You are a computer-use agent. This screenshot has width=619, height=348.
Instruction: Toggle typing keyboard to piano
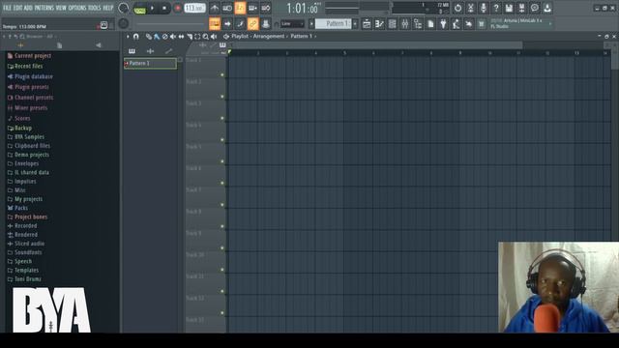tap(215, 24)
